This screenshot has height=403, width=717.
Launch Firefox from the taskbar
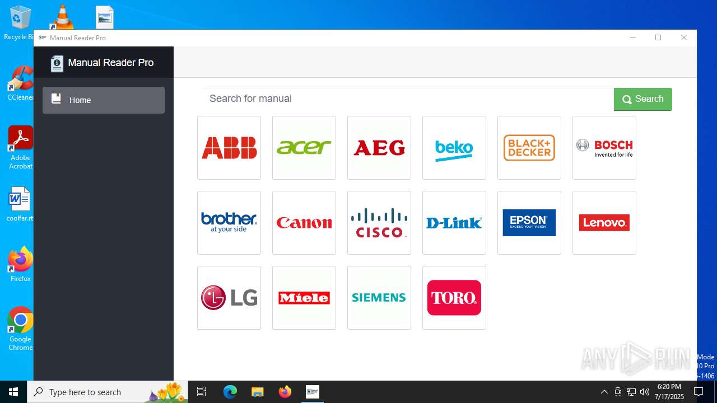tap(285, 392)
